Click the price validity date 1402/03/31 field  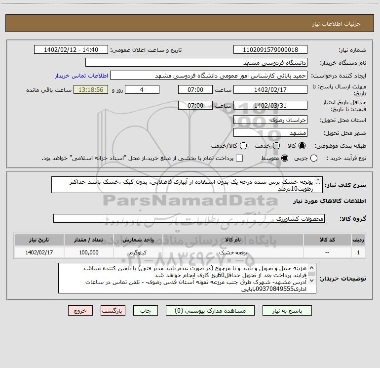(270, 106)
